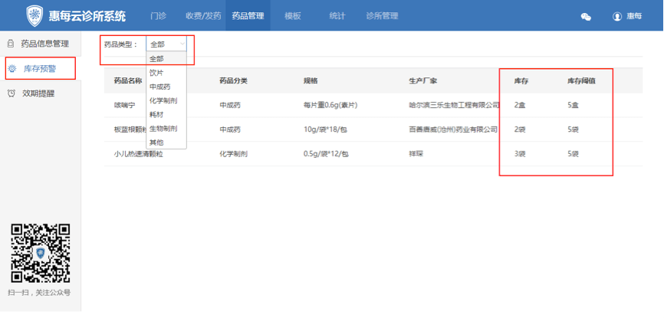The image size is (664, 318).
Task: Click the 2盒 stock value
Action: point(520,106)
